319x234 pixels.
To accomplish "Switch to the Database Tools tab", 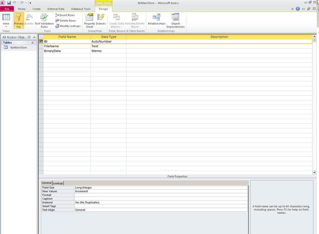I will point(81,9).
